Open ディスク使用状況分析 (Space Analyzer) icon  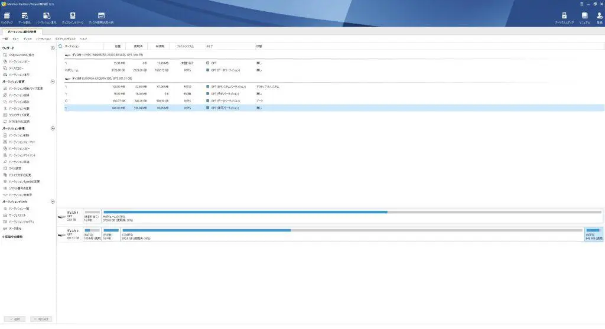pos(101,17)
